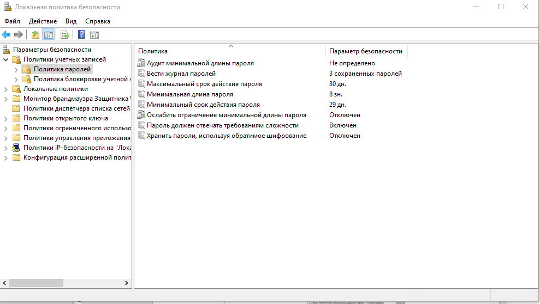
Task: Click the Up one level folder icon
Action: (35, 35)
